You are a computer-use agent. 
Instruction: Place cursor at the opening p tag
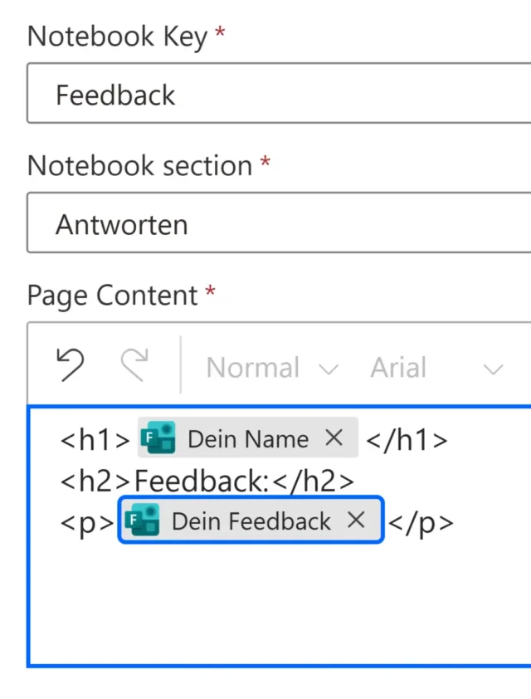click(x=86, y=522)
